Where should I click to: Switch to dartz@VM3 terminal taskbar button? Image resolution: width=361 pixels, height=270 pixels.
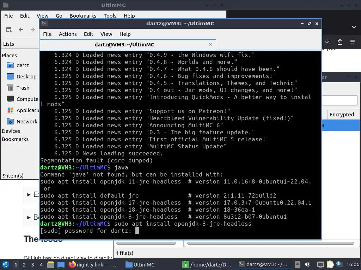point(263,264)
